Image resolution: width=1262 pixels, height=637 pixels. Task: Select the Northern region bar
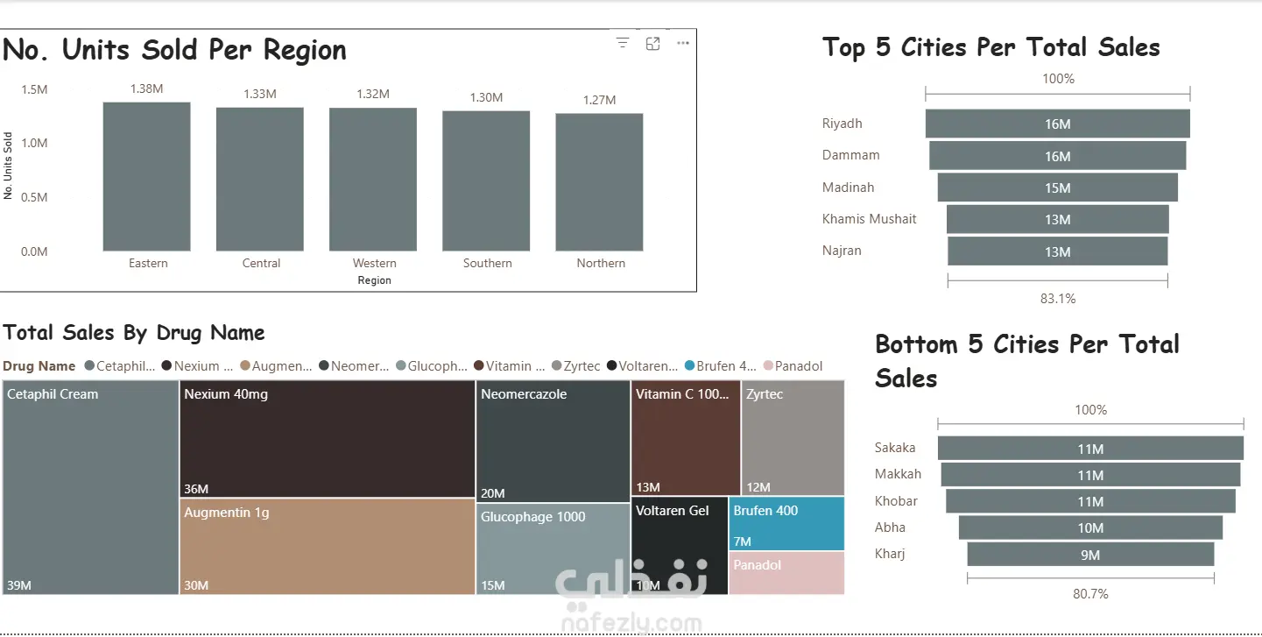pos(599,182)
